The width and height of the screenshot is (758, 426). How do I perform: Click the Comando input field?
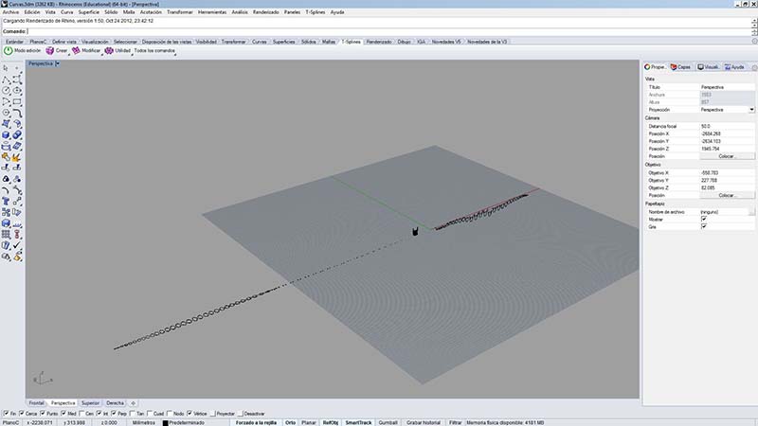388,31
